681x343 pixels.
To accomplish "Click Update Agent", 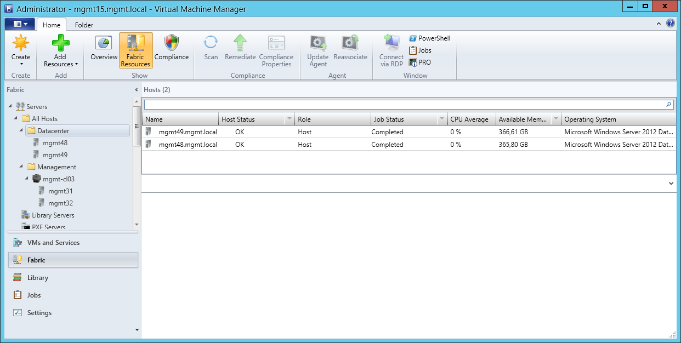I will 317,50.
